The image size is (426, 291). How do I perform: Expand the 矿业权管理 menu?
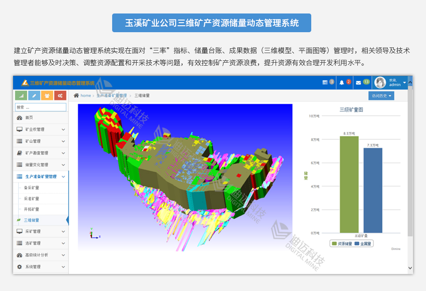[41, 130]
